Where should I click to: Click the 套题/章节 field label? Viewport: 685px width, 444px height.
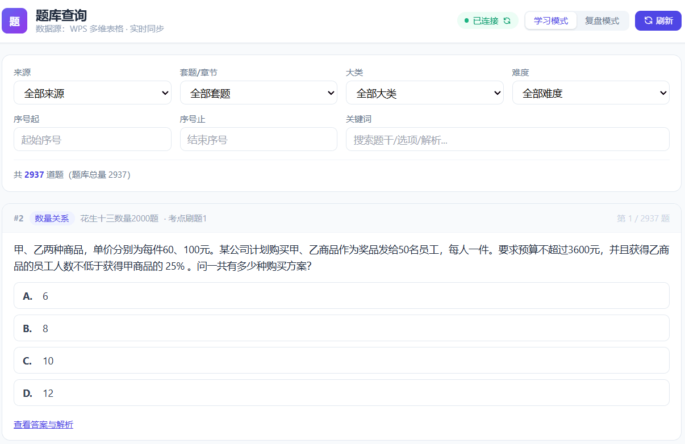pyautogui.click(x=199, y=73)
